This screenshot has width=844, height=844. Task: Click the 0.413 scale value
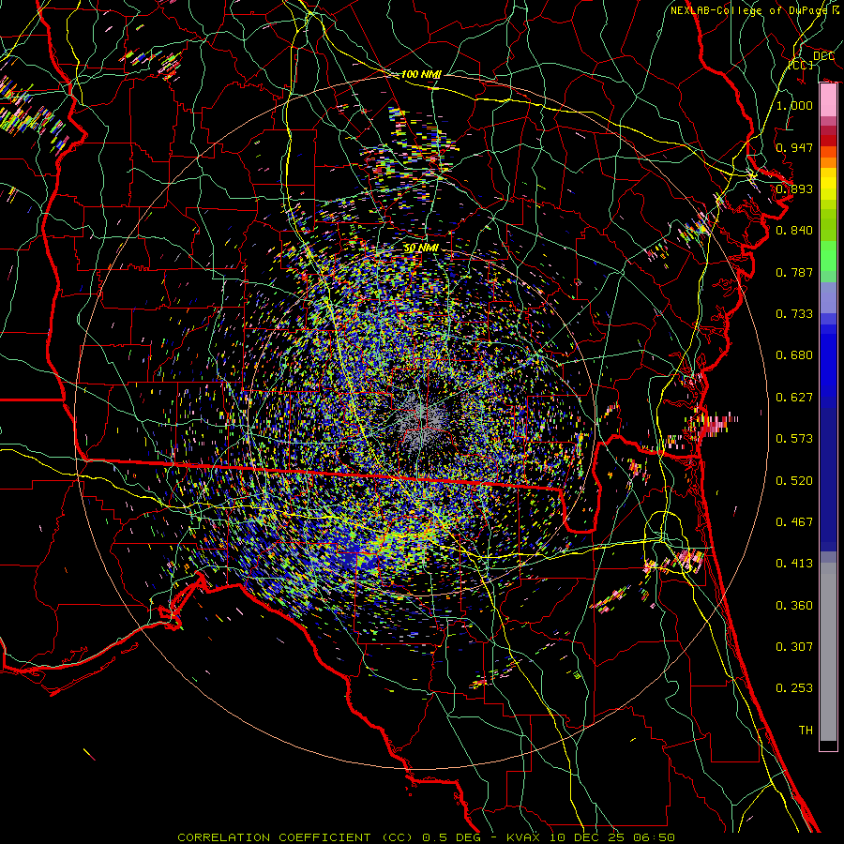(794, 564)
